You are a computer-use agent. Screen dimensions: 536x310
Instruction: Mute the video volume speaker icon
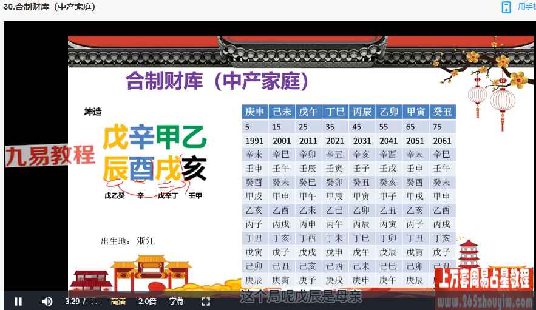47,302
